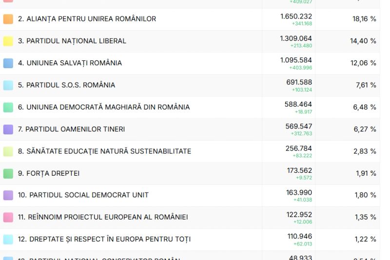Click the light blue swatch for Partidul S.O.S. România
Image resolution: width=390 pixels, height=260 pixels.
8,85
